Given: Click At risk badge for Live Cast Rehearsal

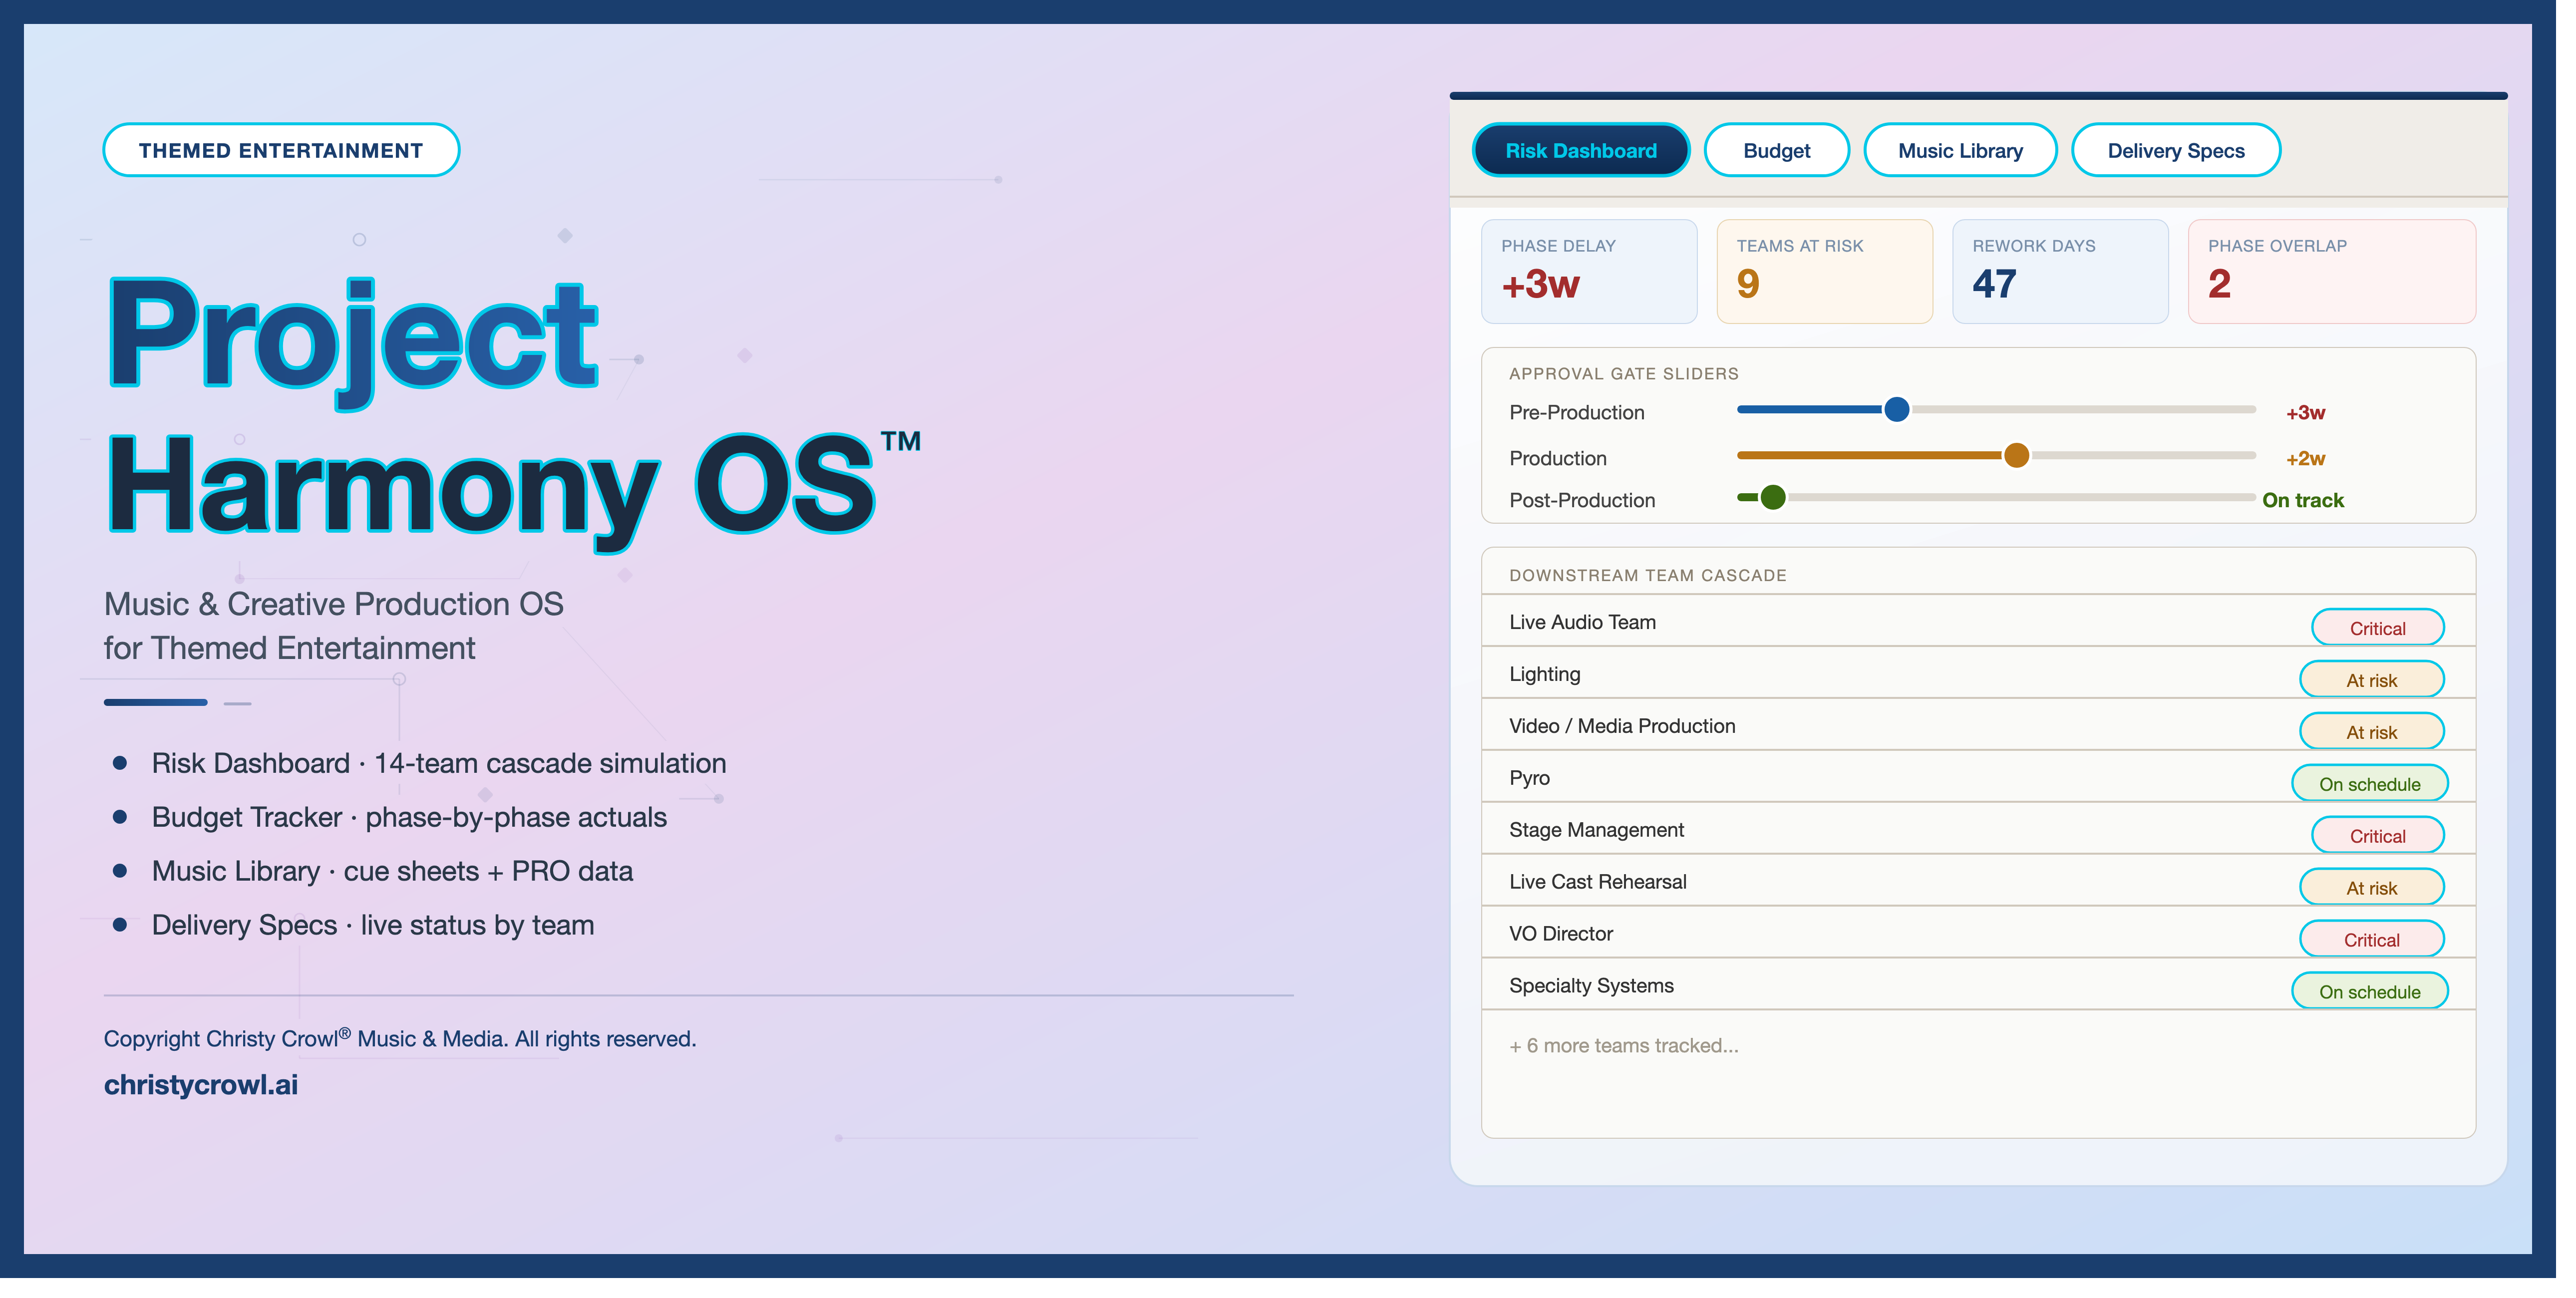Looking at the screenshot, I should pyautogui.click(x=2371, y=888).
